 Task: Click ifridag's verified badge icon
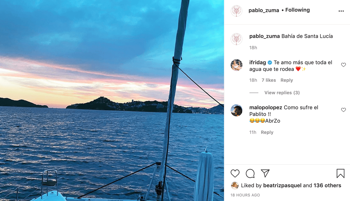[269, 62]
